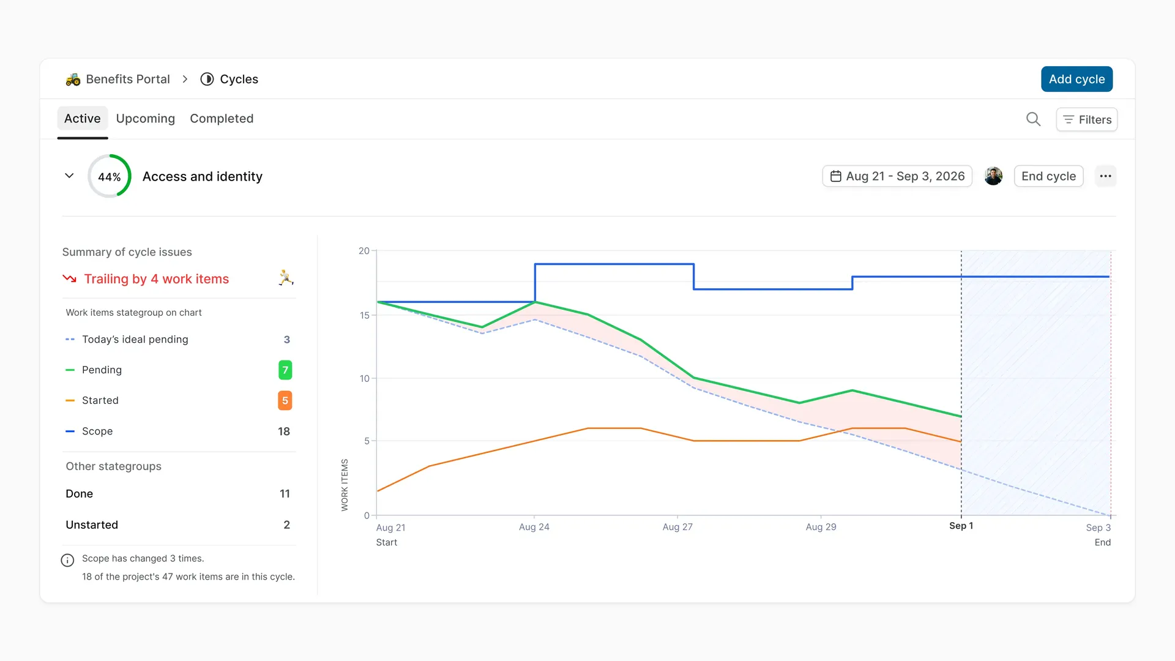The height and width of the screenshot is (661, 1175).
Task: Click the calendar icon in date range
Action: coord(835,176)
